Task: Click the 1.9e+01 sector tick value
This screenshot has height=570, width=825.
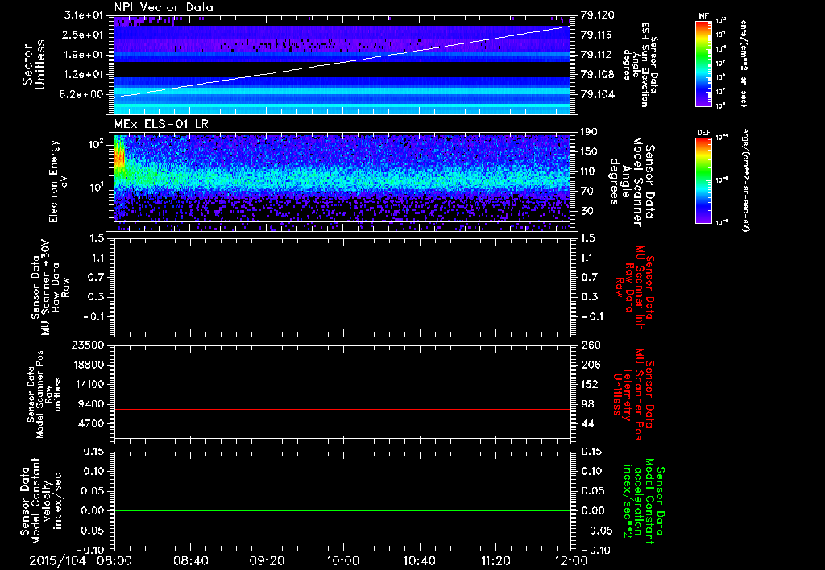Action: [84, 55]
